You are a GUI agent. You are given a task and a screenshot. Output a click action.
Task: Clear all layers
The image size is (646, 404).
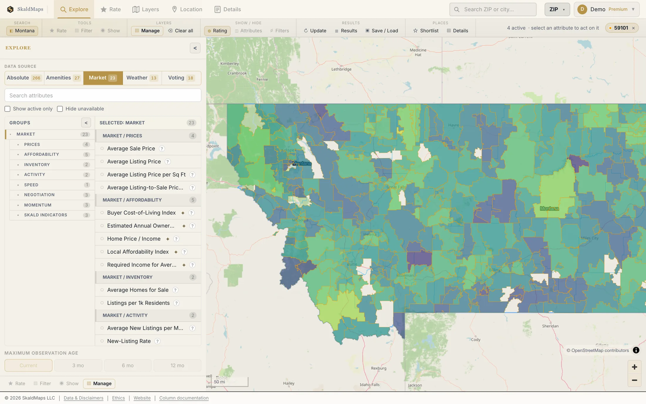[181, 31]
